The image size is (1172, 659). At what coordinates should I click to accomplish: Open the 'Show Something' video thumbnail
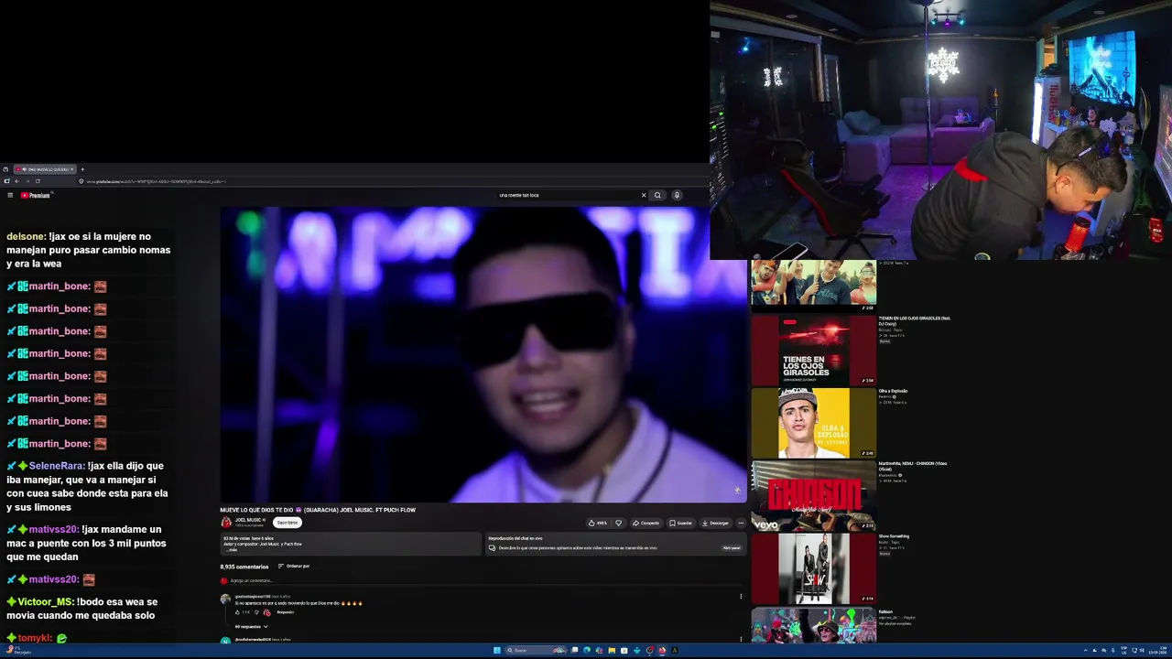(813, 568)
